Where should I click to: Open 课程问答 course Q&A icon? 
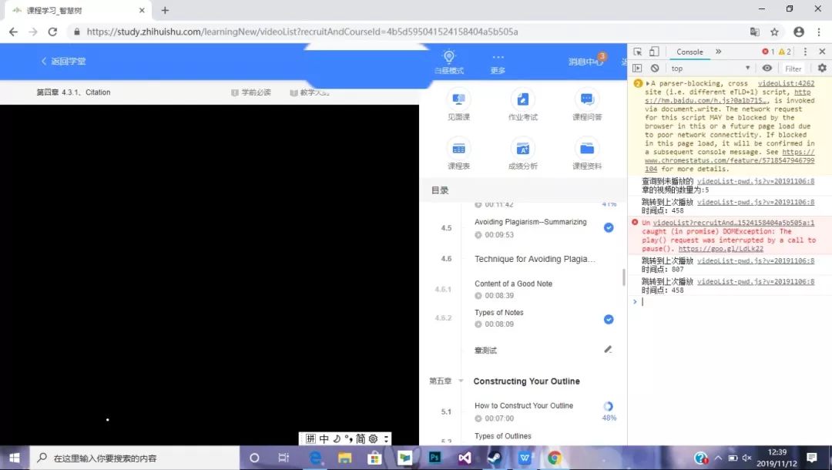pos(587,99)
